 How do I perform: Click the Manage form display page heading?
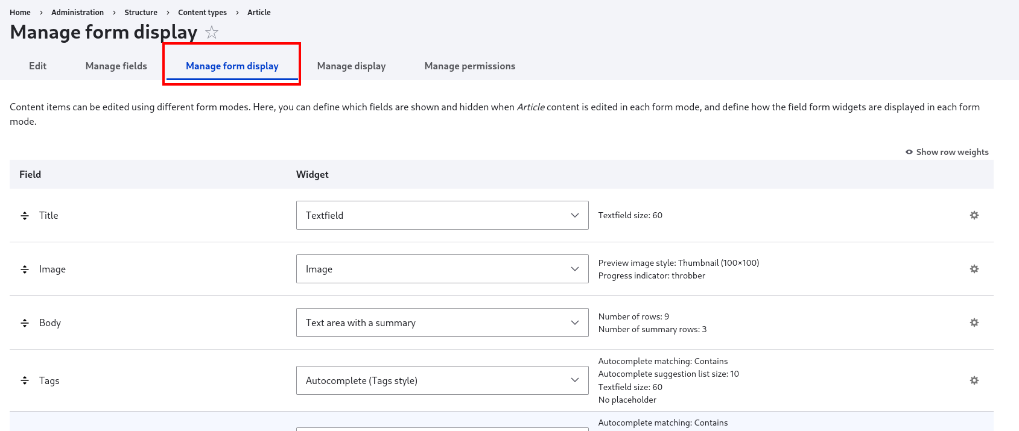[x=104, y=32]
